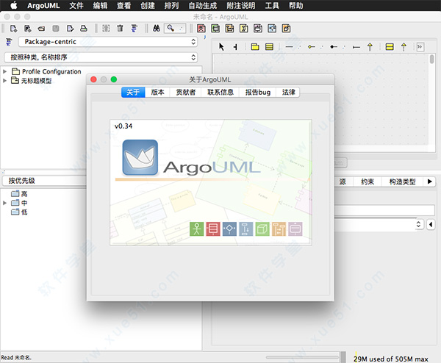Open the 构造类型 tab in details pane
This screenshot has width=441, height=363.
click(403, 181)
